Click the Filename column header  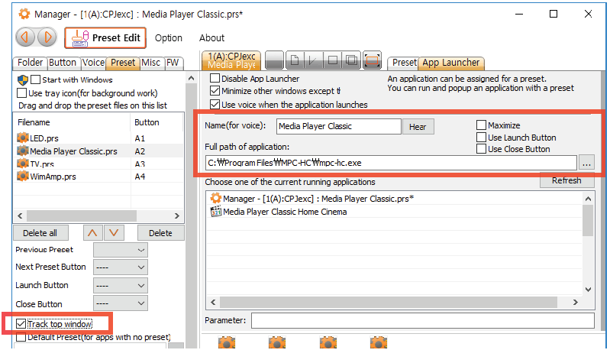click(x=72, y=122)
